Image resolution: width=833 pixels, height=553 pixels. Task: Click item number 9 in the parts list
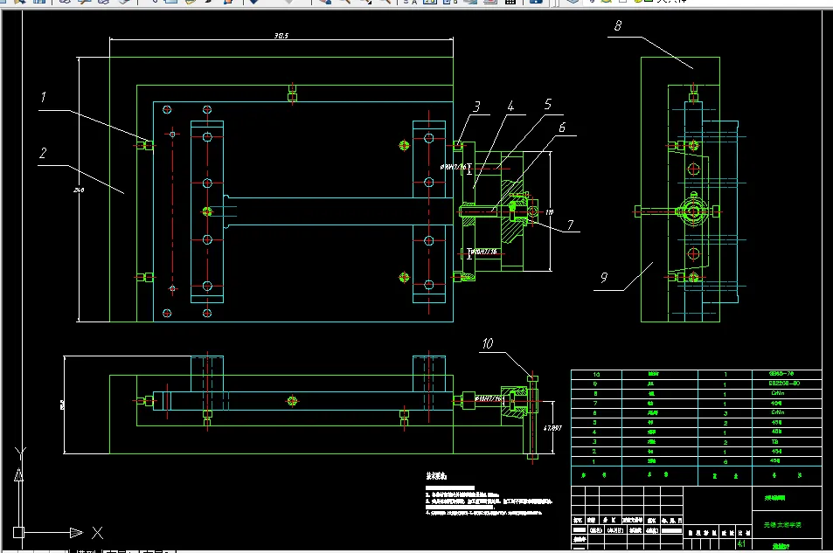pos(595,384)
